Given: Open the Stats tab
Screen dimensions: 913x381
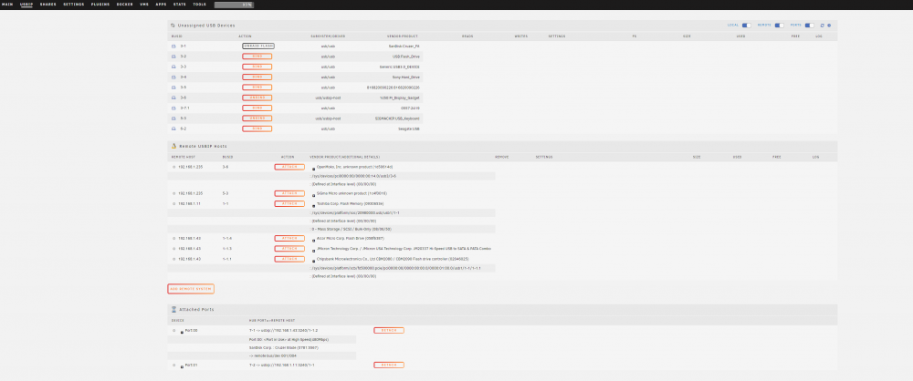Looking at the screenshot, I should click(x=180, y=5).
